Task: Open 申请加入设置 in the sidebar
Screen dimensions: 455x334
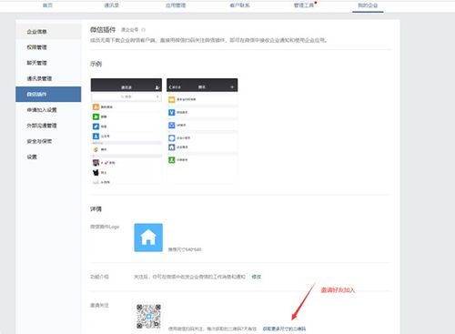Action: click(x=48, y=110)
